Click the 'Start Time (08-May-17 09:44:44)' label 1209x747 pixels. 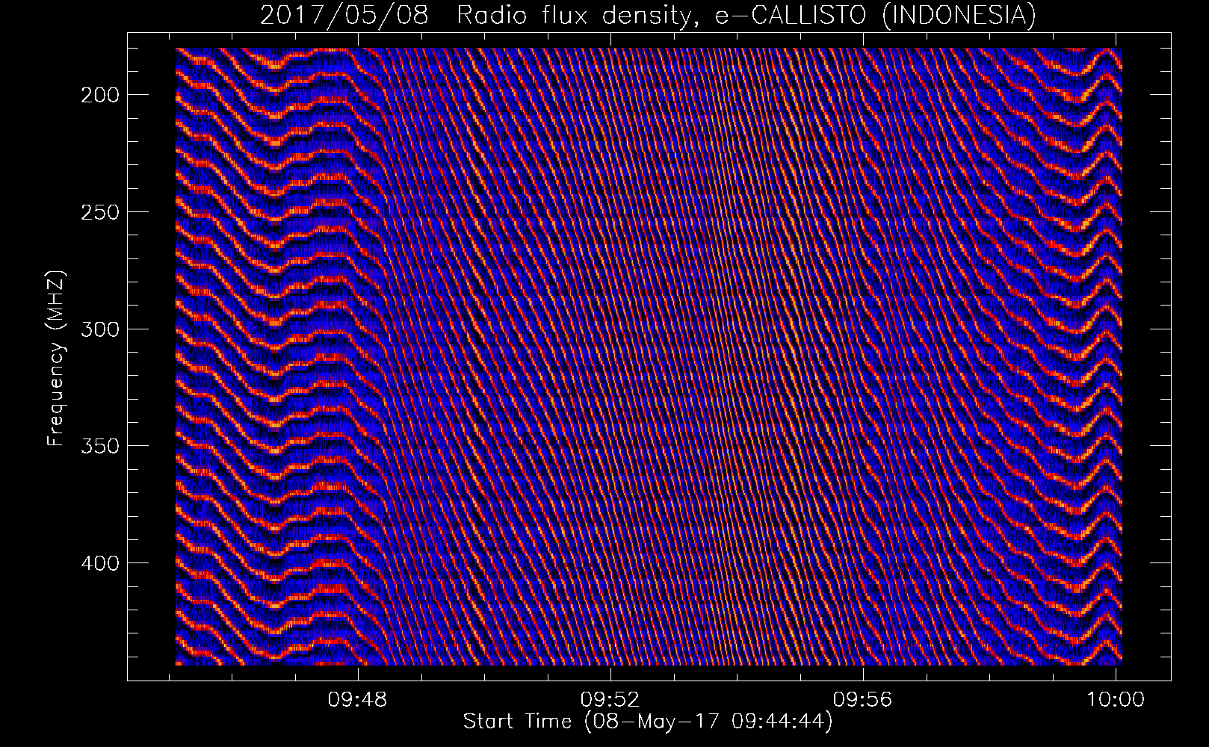coord(648,722)
